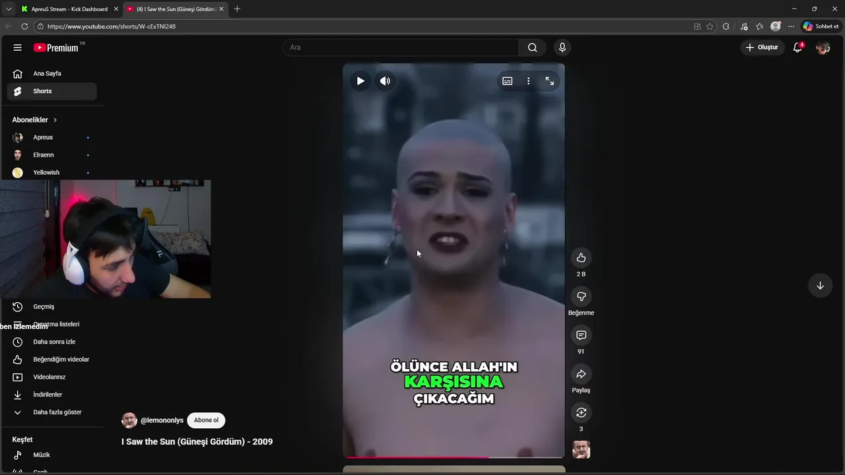
Task: Like the Short with thumbs up
Action: coord(581,258)
